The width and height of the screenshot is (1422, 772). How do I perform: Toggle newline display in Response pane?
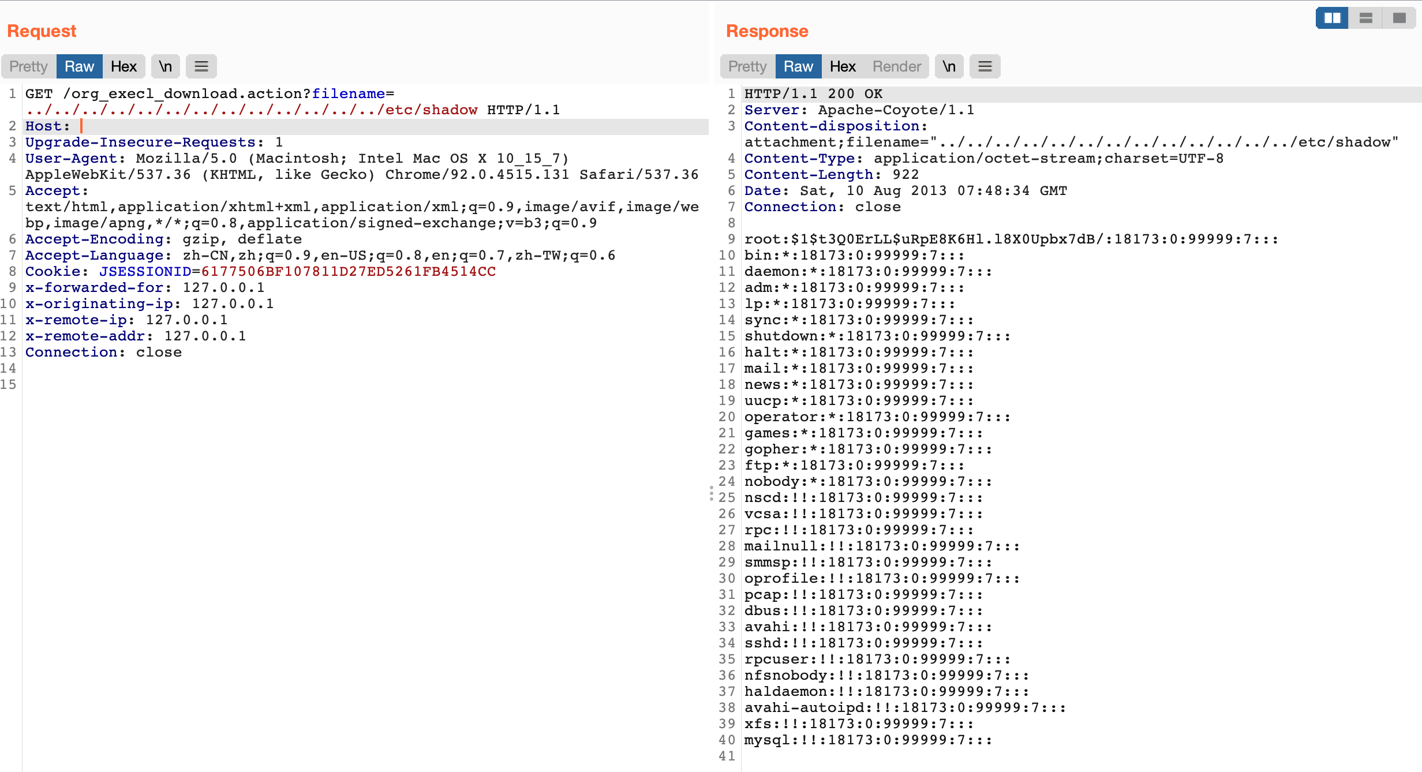[949, 66]
